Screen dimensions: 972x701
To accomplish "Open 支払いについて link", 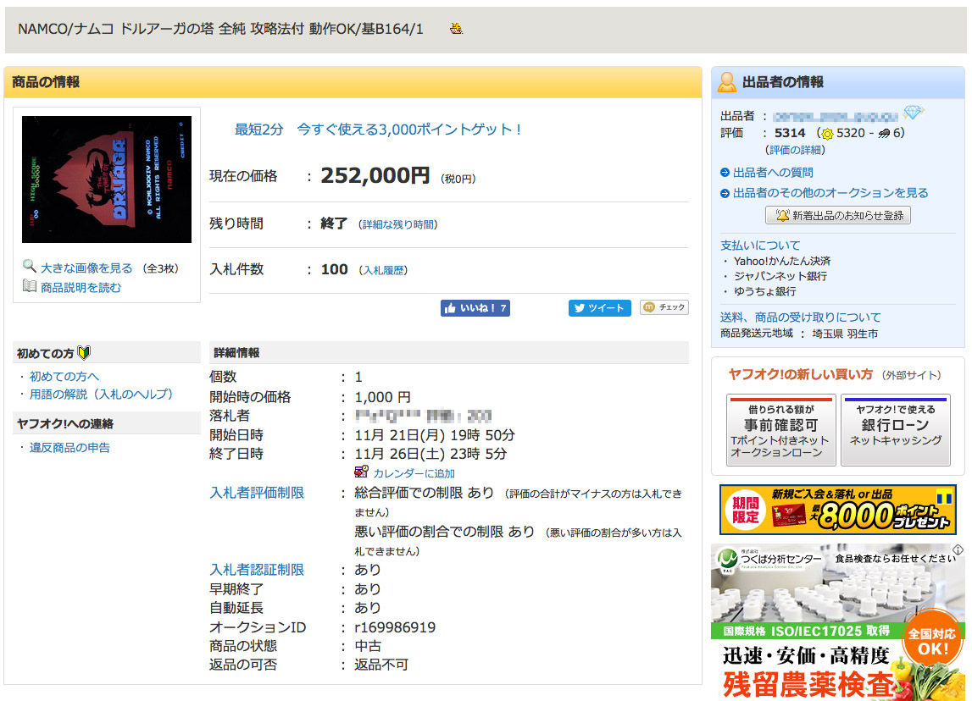I will click(760, 246).
